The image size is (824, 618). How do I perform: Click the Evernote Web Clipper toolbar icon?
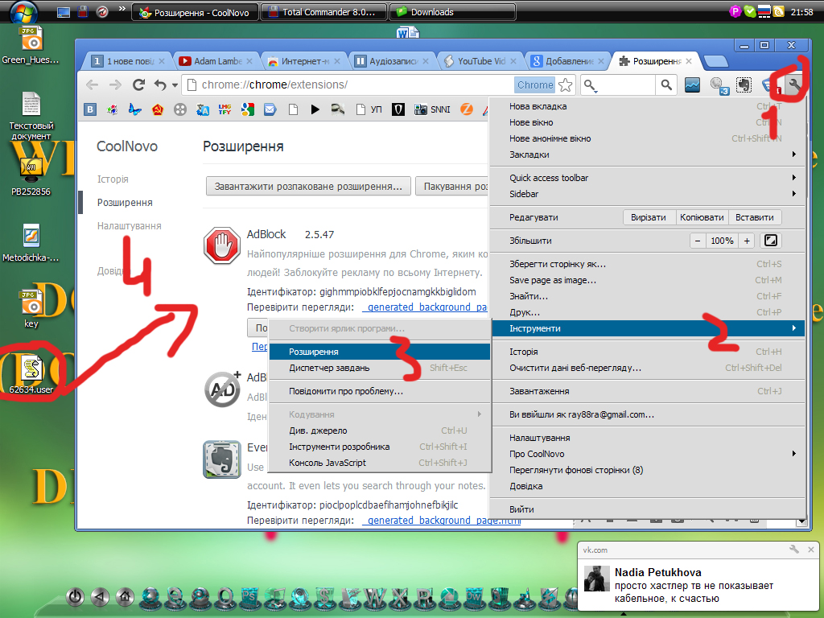pos(744,85)
